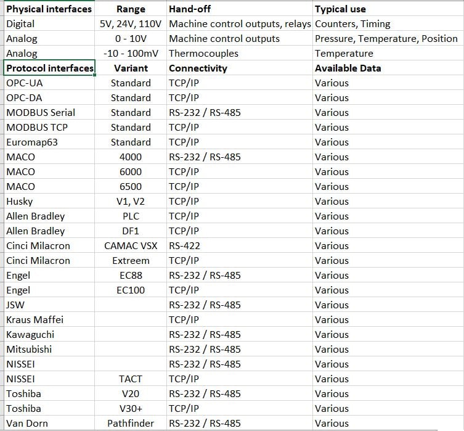Viewport: 464px width, 431px height.
Task: Select NISSEI 'TACT' variant cell
Action: tap(131, 379)
